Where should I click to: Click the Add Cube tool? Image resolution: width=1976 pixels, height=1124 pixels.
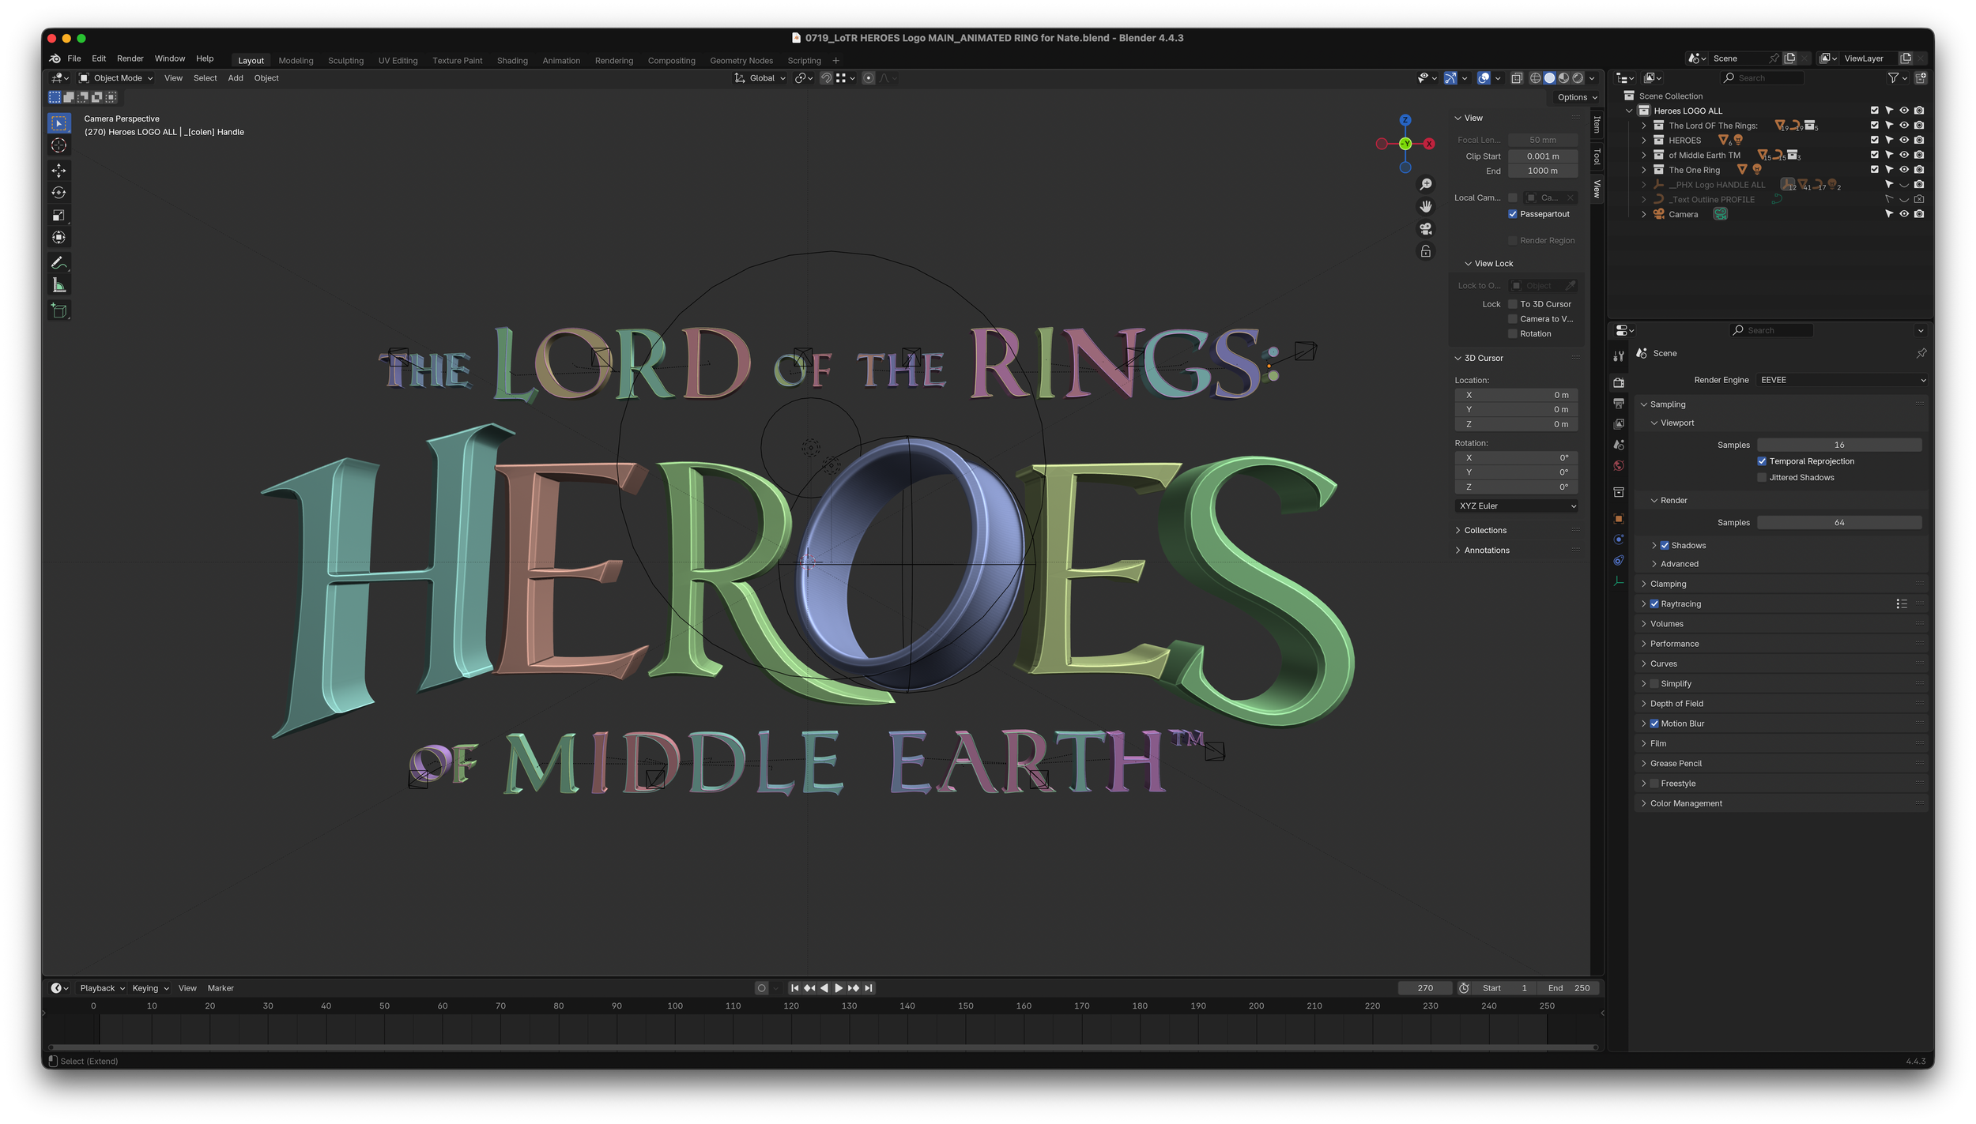tap(58, 311)
